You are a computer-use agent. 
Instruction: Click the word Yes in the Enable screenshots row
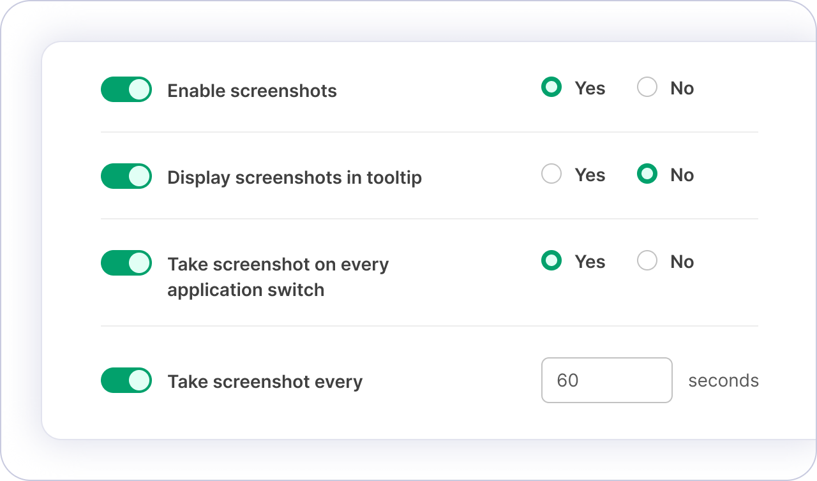coord(590,88)
